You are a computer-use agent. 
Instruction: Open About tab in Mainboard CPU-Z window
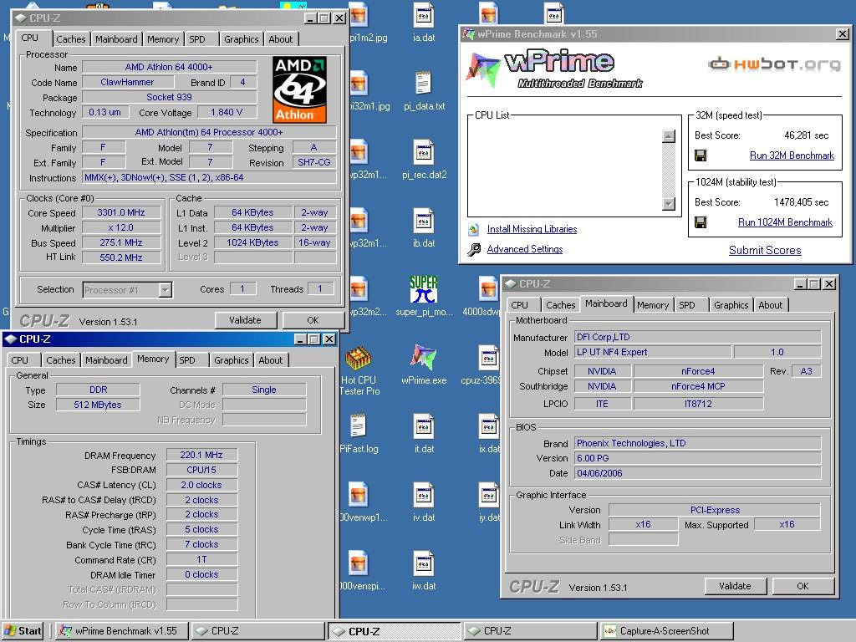(770, 305)
